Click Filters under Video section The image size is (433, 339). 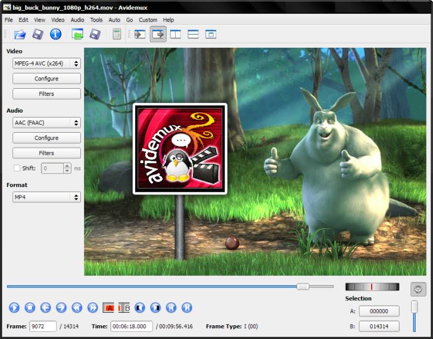click(x=46, y=94)
